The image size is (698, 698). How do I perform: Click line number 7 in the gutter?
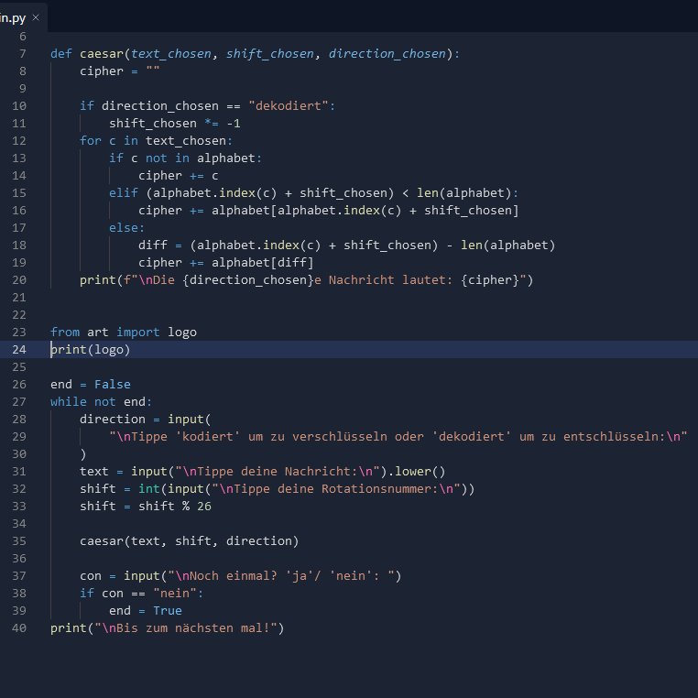pos(23,54)
